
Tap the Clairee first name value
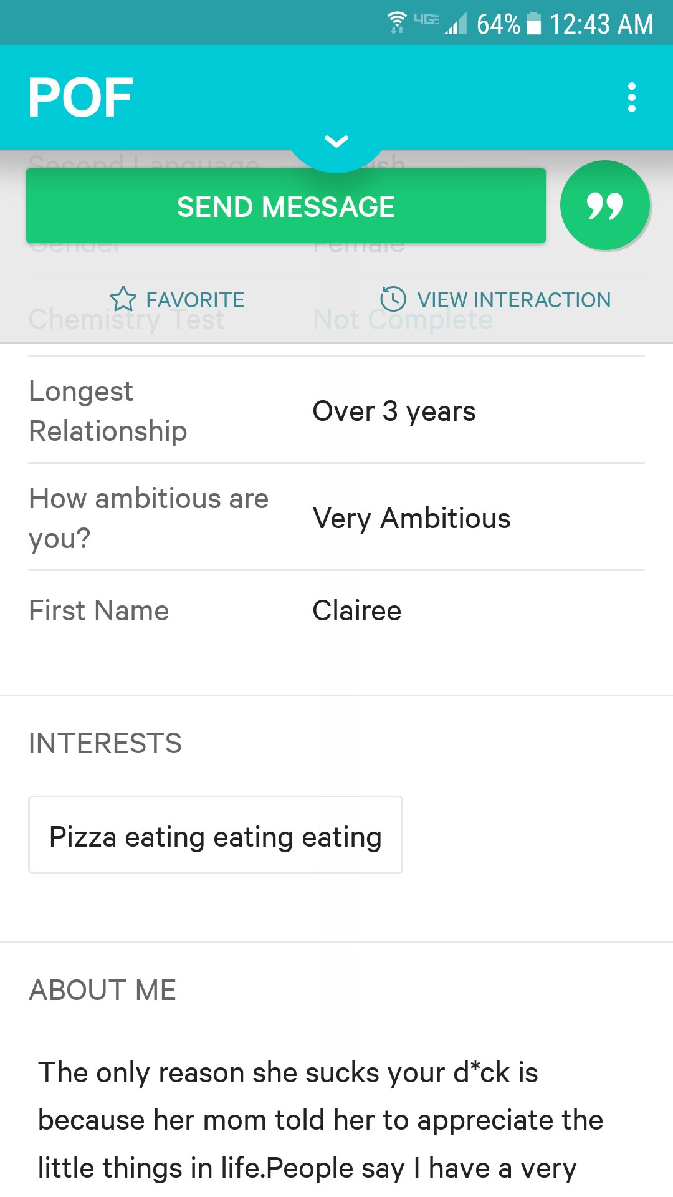point(356,610)
